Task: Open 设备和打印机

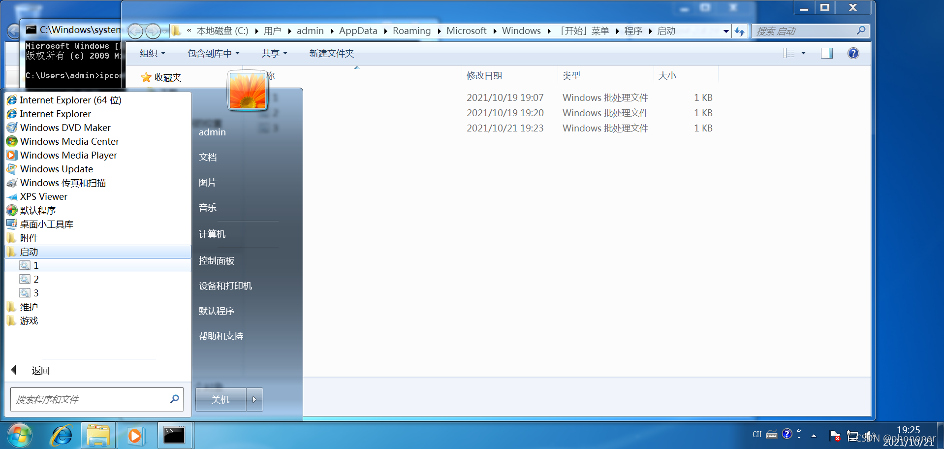Action: click(x=225, y=286)
